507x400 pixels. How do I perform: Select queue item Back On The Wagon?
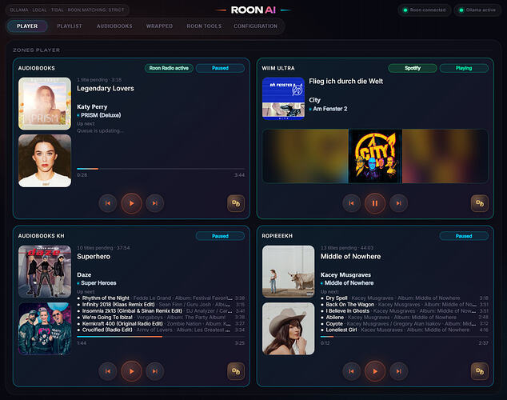(404, 305)
